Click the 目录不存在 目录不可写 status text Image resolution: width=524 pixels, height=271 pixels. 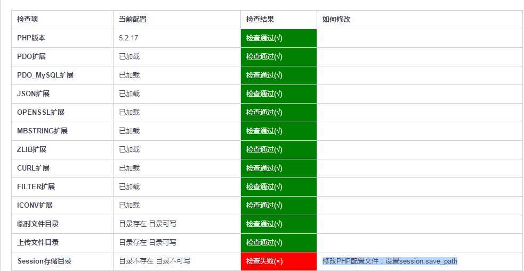coord(155,261)
